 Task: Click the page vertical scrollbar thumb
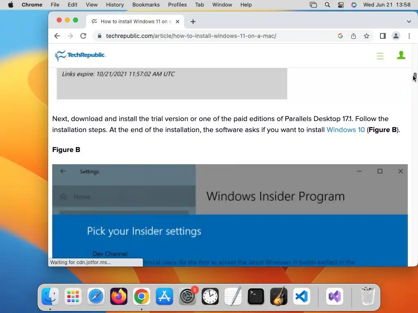[415, 77]
